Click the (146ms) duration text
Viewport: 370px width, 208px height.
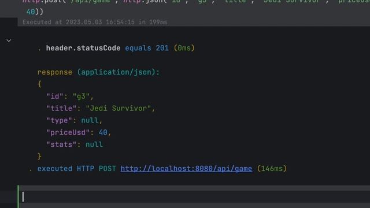coord(272,169)
